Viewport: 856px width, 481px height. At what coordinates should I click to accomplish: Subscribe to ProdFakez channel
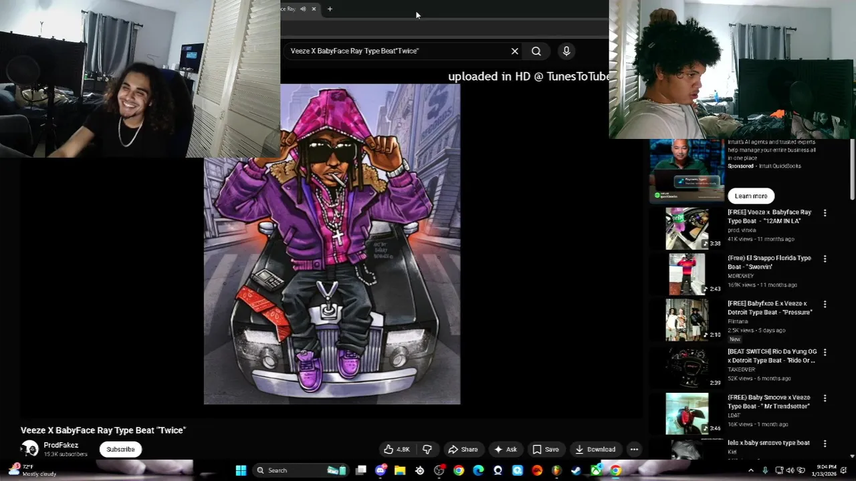coord(120,450)
